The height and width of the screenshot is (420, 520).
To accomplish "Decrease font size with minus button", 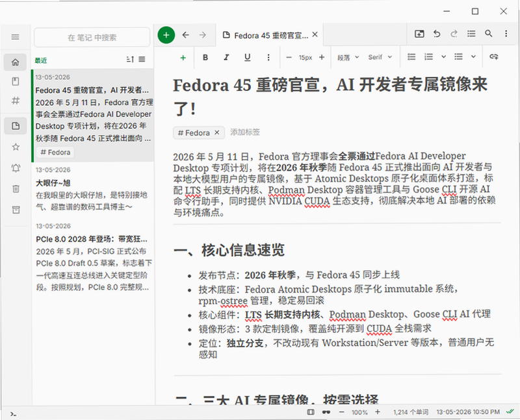I will [289, 57].
